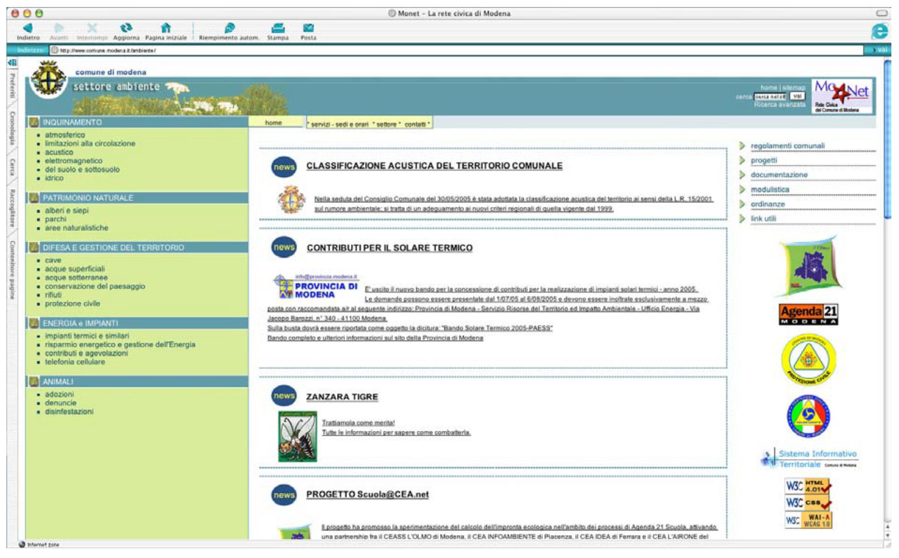The width and height of the screenshot is (899, 558).
Task: Click the tiger mosquito picture
Action: tap(297, 437)
